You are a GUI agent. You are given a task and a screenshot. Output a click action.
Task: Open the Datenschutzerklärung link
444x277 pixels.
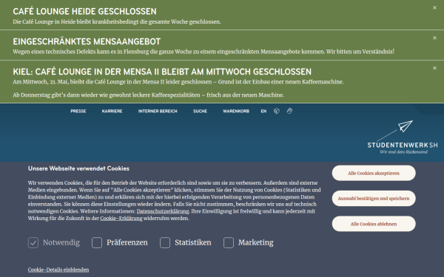163,211
